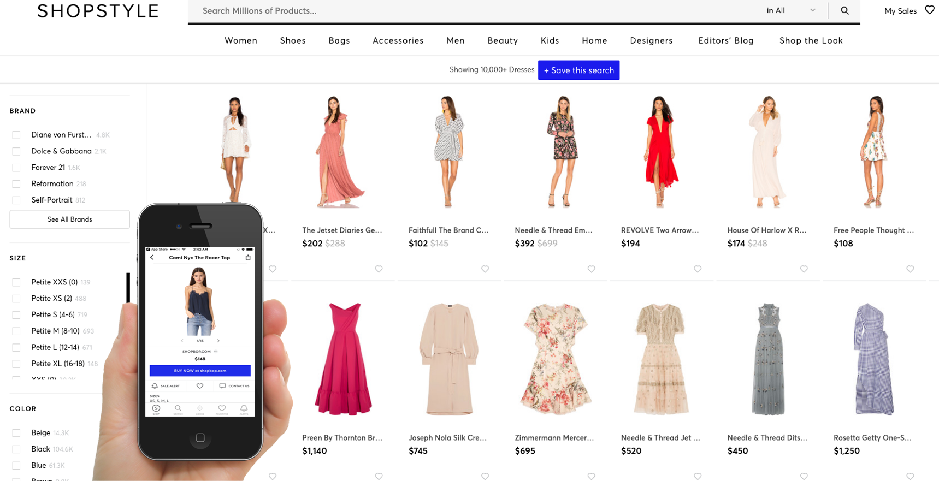This screenshot has height=481, width=939.
Task: Click the SHOPSTYLE logo
Action: [98, 11]
